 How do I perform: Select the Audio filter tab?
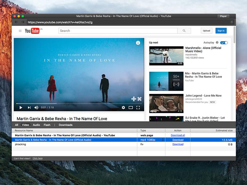(x=36, y=125)
